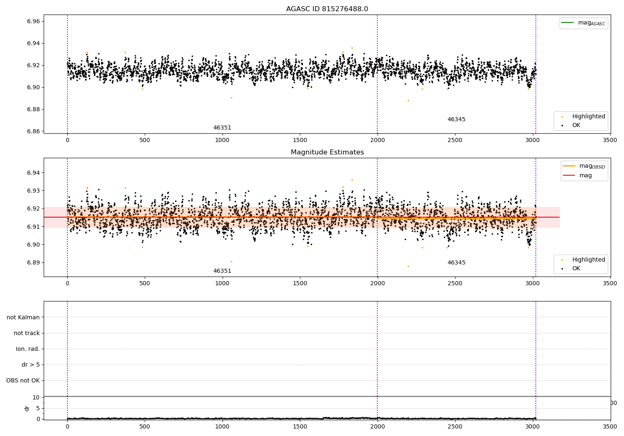Click the 6.91 y-axis tick of the middle plot
624x436 pixels.
click(x=33, y=227)
